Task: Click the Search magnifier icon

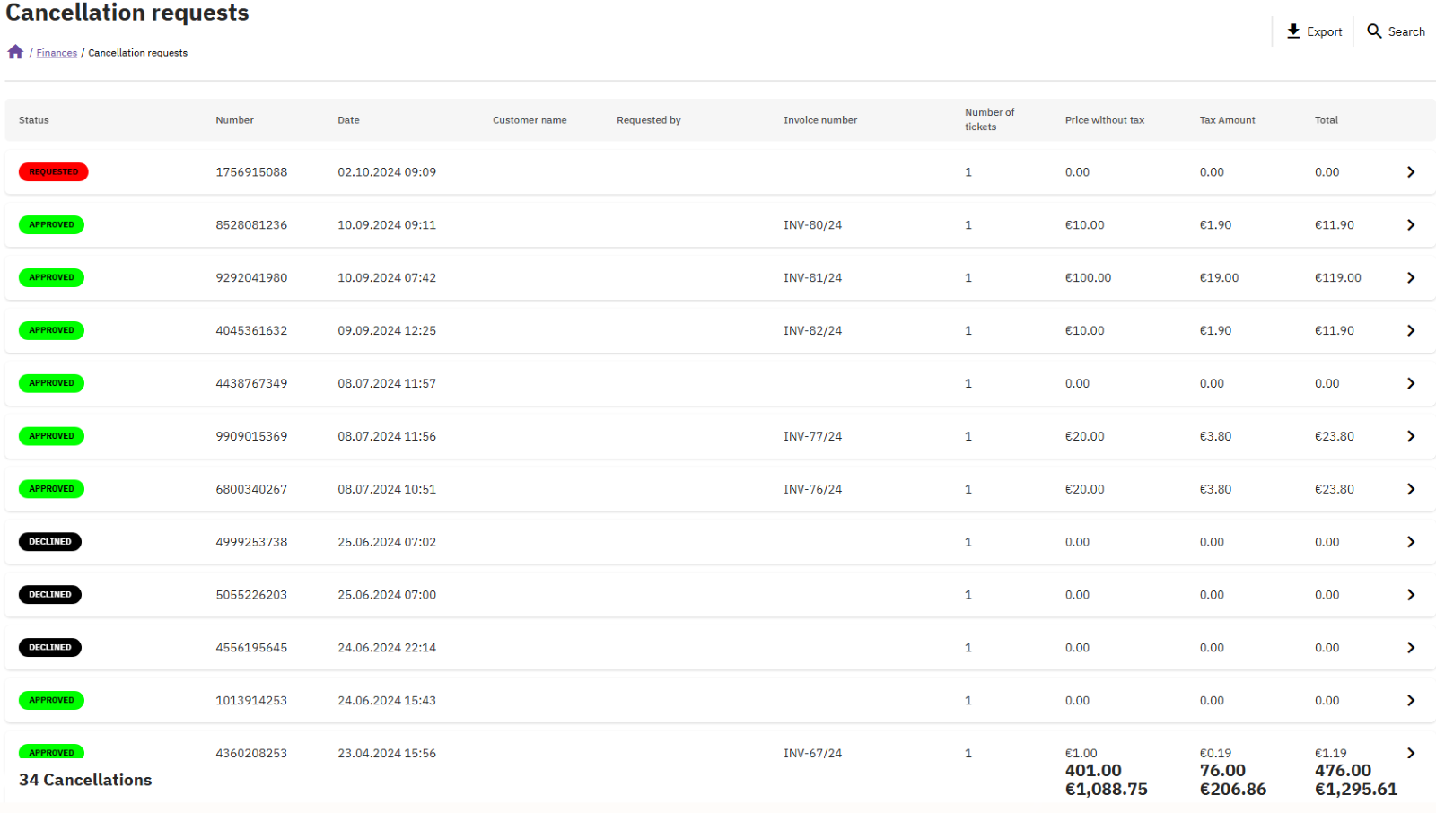Action: [1374, 31]
